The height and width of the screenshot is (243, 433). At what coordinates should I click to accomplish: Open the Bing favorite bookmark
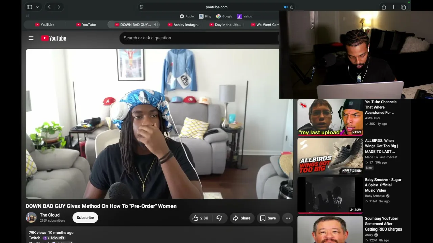(x=205, y=16)
